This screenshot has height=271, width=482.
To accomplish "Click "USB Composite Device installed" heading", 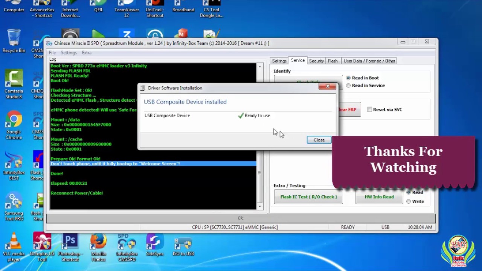I will tap(185, 102).
